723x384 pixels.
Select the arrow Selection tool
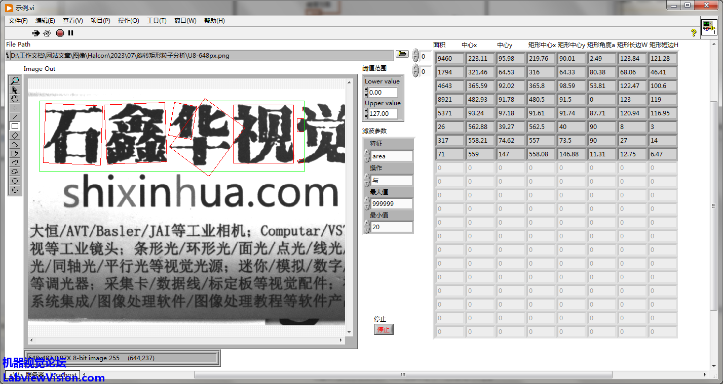point(15,90)
